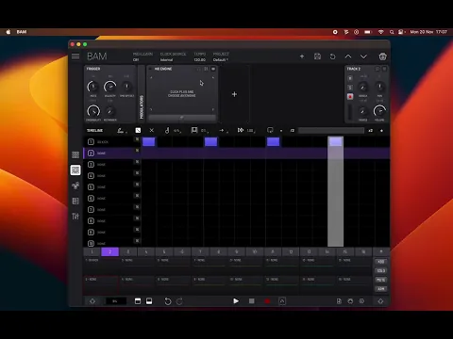Click the document icon in the bottom right bar
Screen dimensions: 453x339
(339, 301)
